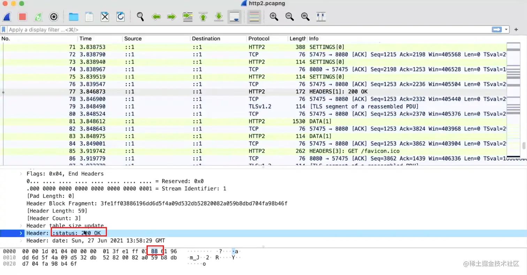The image size is (527, 275).
Task: Select packet 75 HTTP2 SETTINGS row
Action: (x=253, y=77)
